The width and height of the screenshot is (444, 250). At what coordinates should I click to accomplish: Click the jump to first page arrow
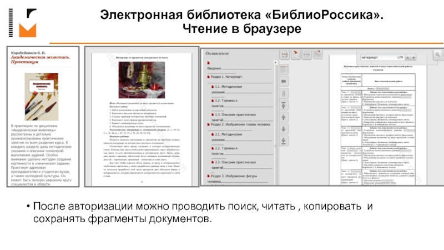(284, 105)
